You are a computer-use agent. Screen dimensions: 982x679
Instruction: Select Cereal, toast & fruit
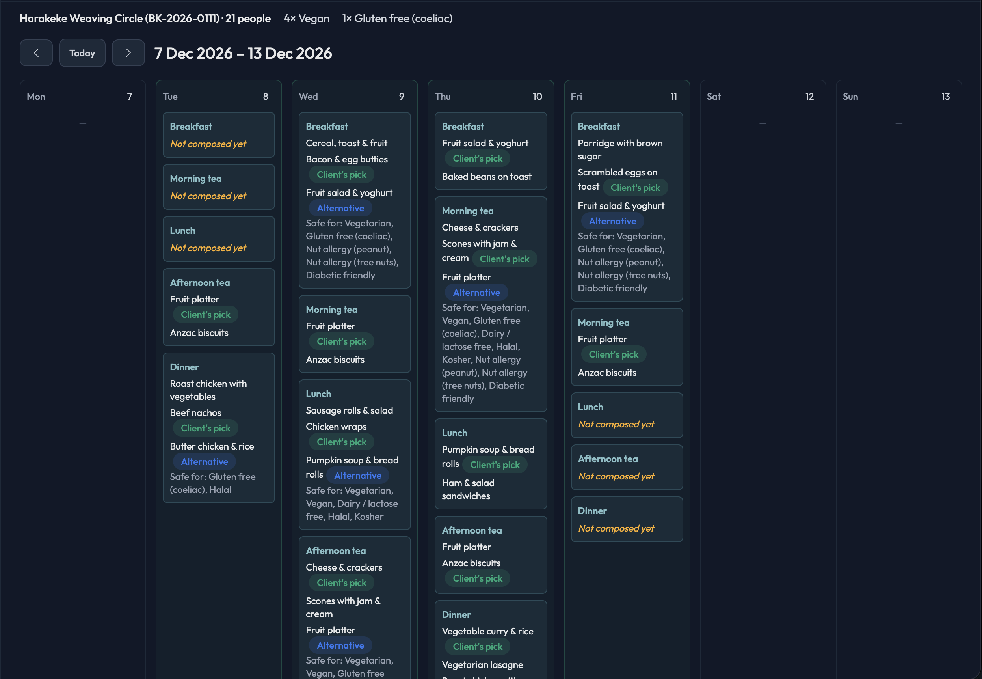point(346,143)
